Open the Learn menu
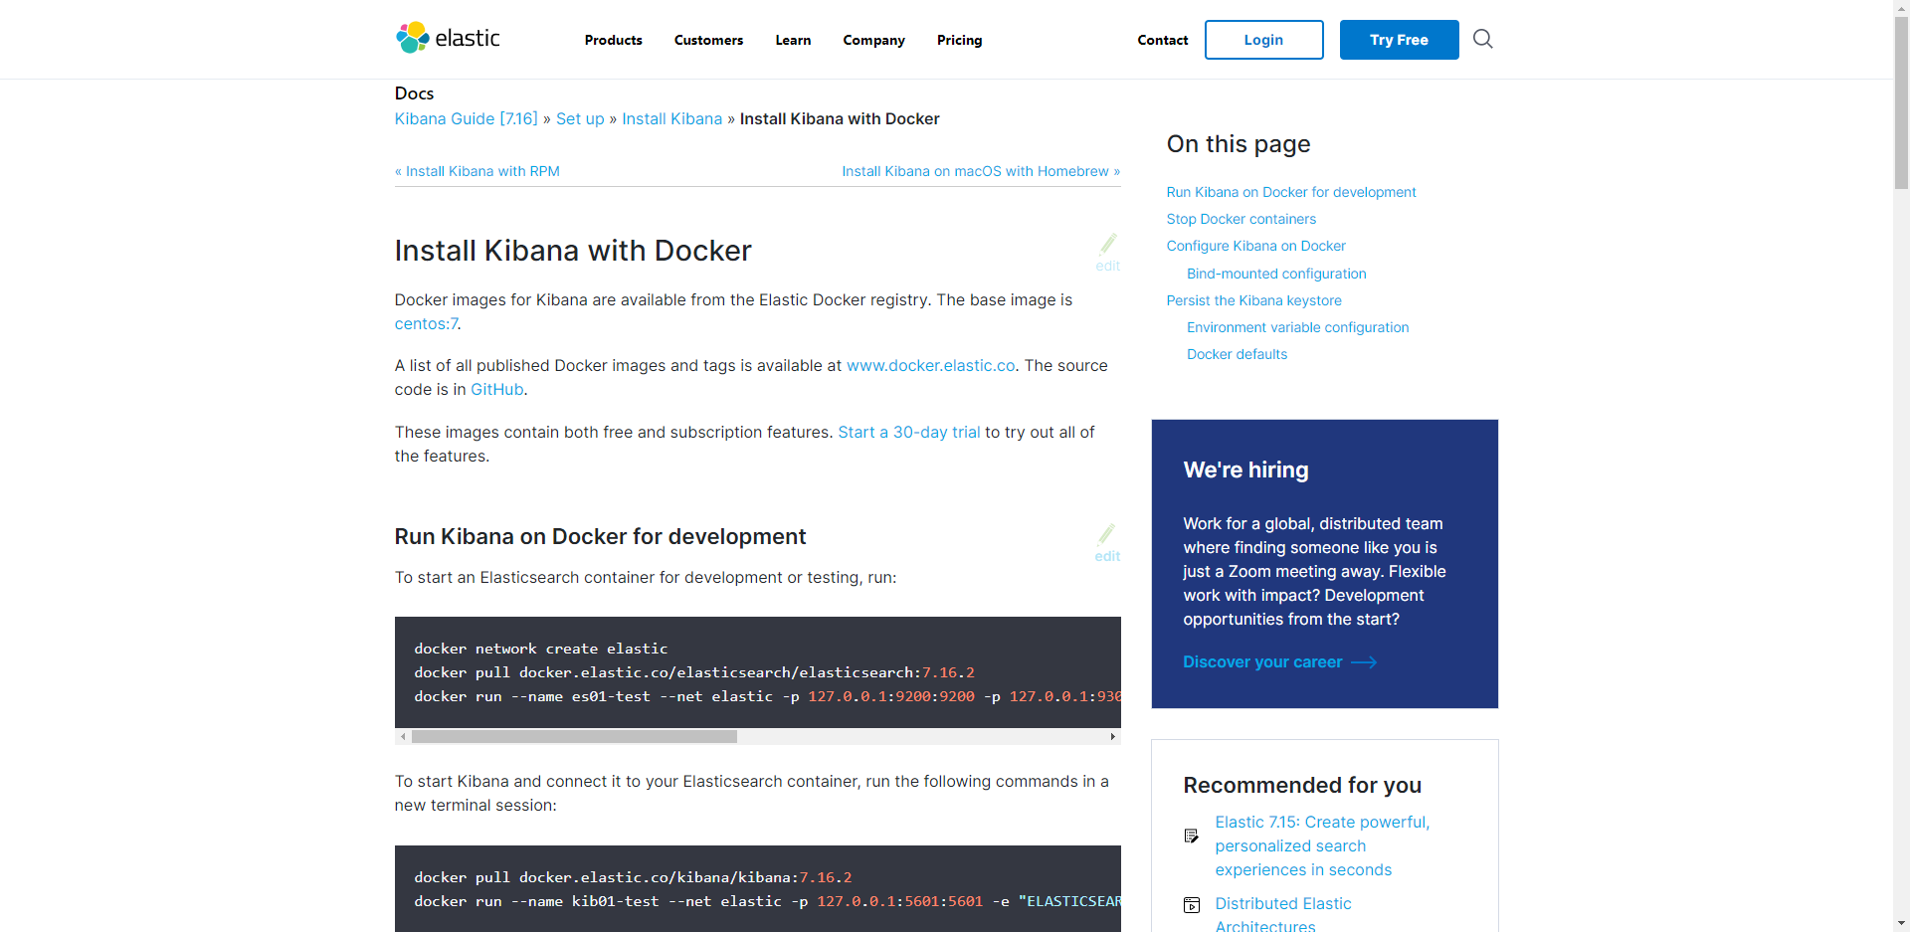Screen dimensions: 1910x932 793,40
